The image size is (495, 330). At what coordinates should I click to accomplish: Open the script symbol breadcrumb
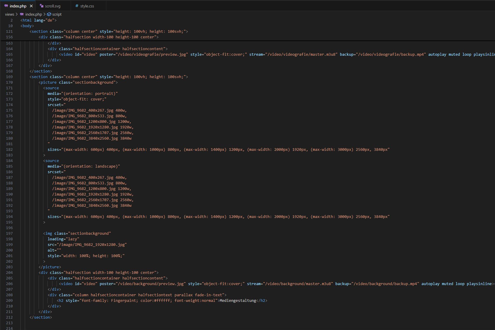pyautogui.click(x=57, y=14)
